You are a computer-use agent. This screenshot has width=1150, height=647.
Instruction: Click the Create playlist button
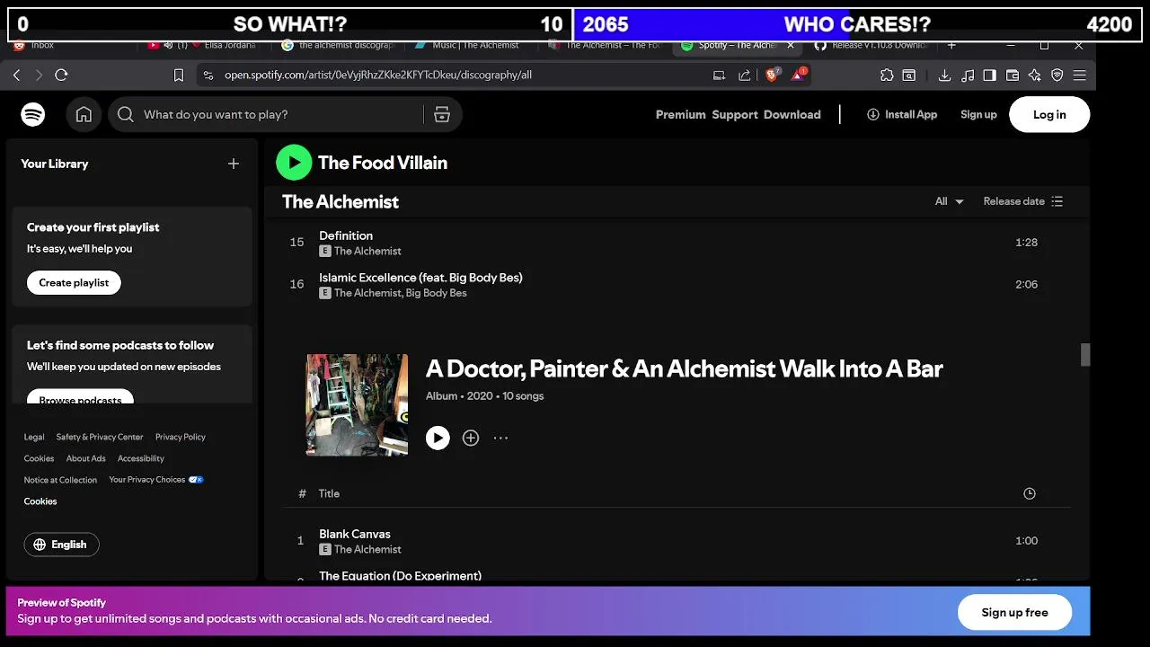(74, 282)
